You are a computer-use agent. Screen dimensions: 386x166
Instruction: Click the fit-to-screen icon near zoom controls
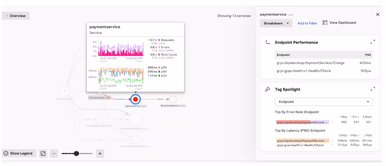click(43, 153)
